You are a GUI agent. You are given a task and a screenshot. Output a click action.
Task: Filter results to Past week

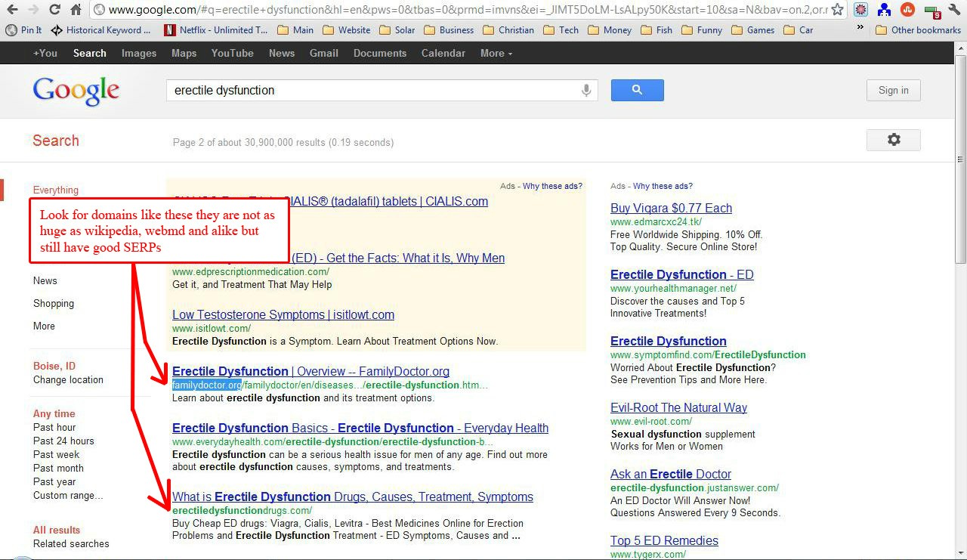56,454
